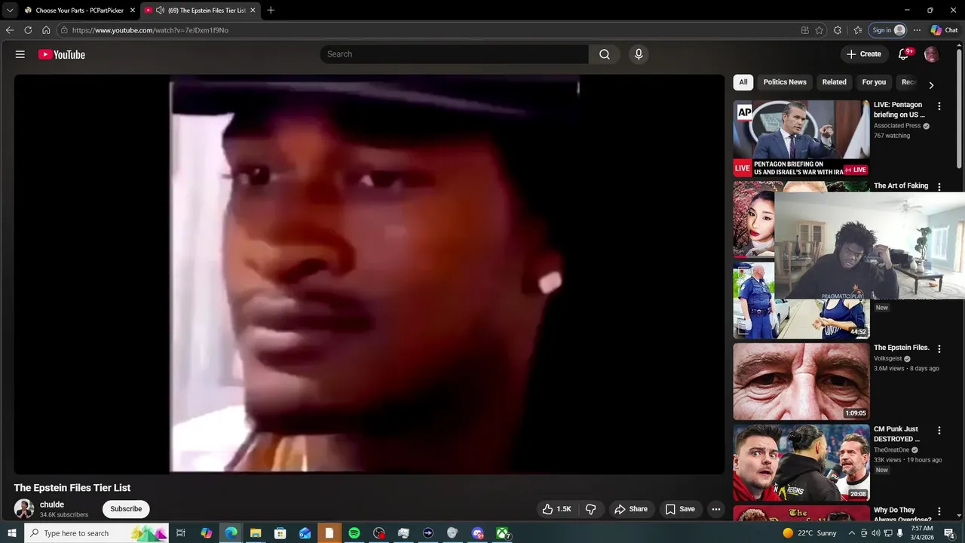
Task: Click the Create button
Action: tap(864, 54)
